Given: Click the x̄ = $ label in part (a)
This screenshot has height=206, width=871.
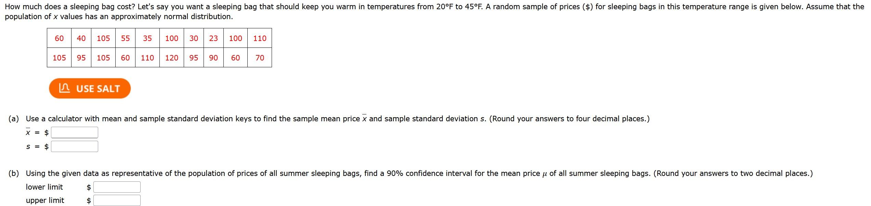Looking at the screenshot, I should (36, 132).
